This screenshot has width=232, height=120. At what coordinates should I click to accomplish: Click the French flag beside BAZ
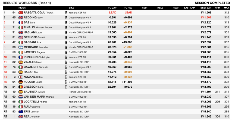[x=21, y=23]
